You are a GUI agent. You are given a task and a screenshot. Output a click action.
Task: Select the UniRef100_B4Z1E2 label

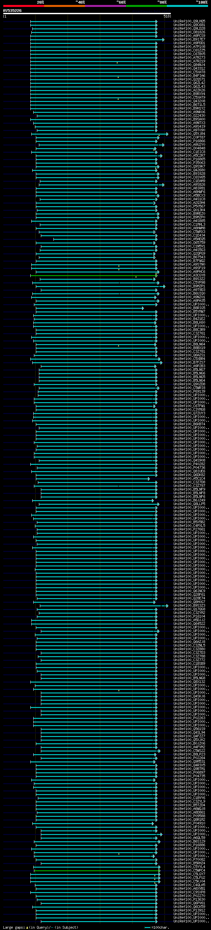pos(189,319)
